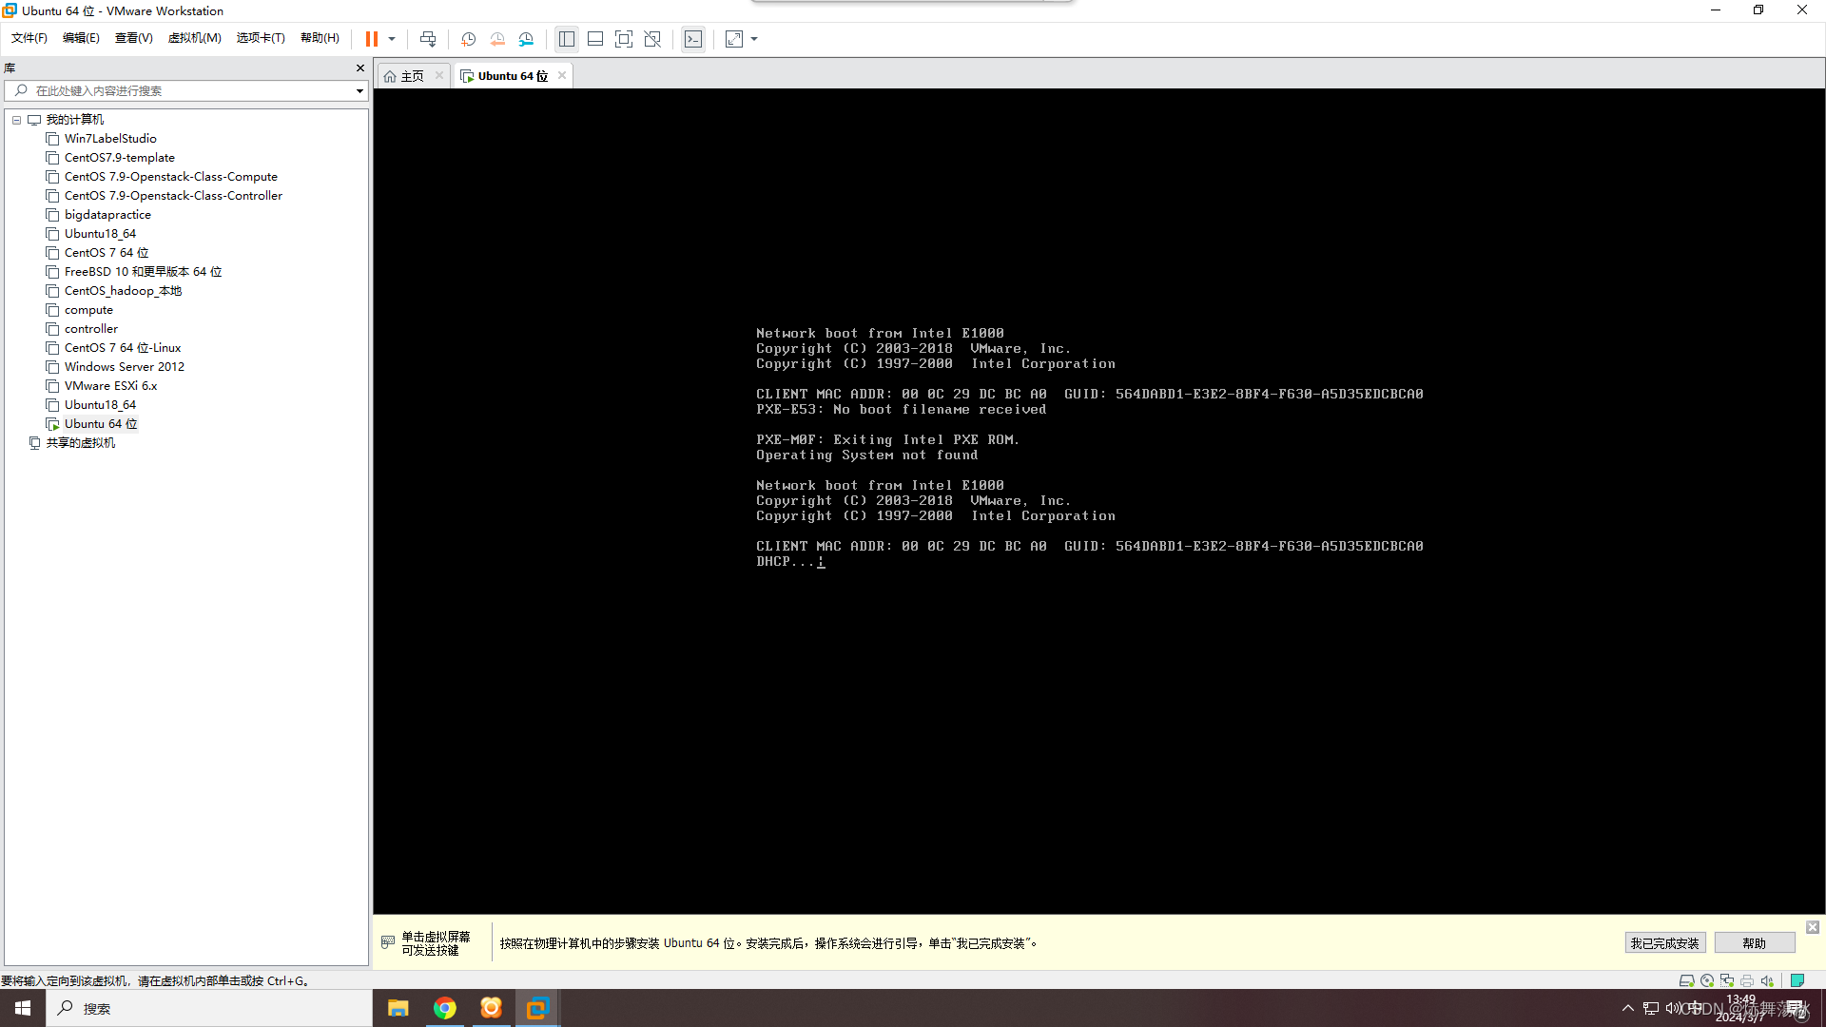This screenshot has width=1826, height=1027.
Task: Open the 虚拟机(M) menu
Action: [x=194, y=38]
